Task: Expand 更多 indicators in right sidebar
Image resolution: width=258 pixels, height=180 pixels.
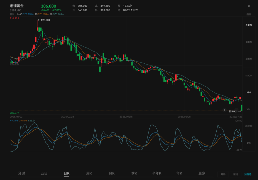Action: click(249, 143)
